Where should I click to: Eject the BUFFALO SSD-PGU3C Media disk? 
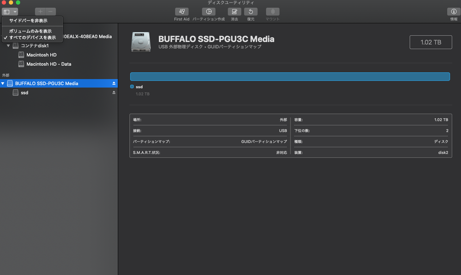[x=114, y=83]
